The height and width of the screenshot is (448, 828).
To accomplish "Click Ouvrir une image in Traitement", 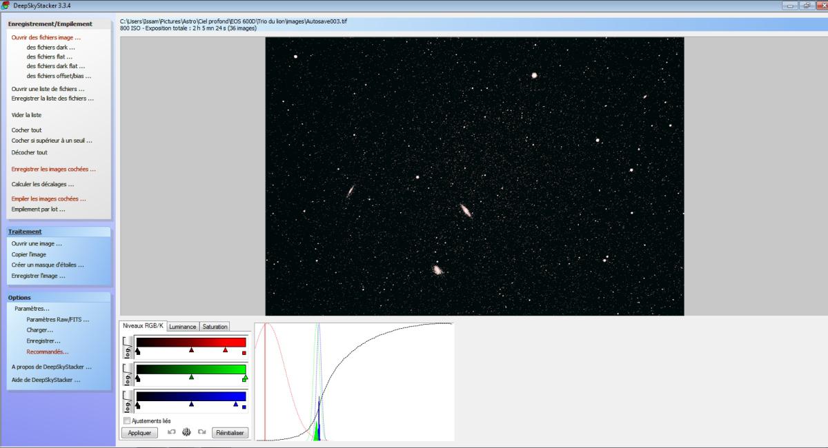I will pyautogui.click(x=37, y=243).
